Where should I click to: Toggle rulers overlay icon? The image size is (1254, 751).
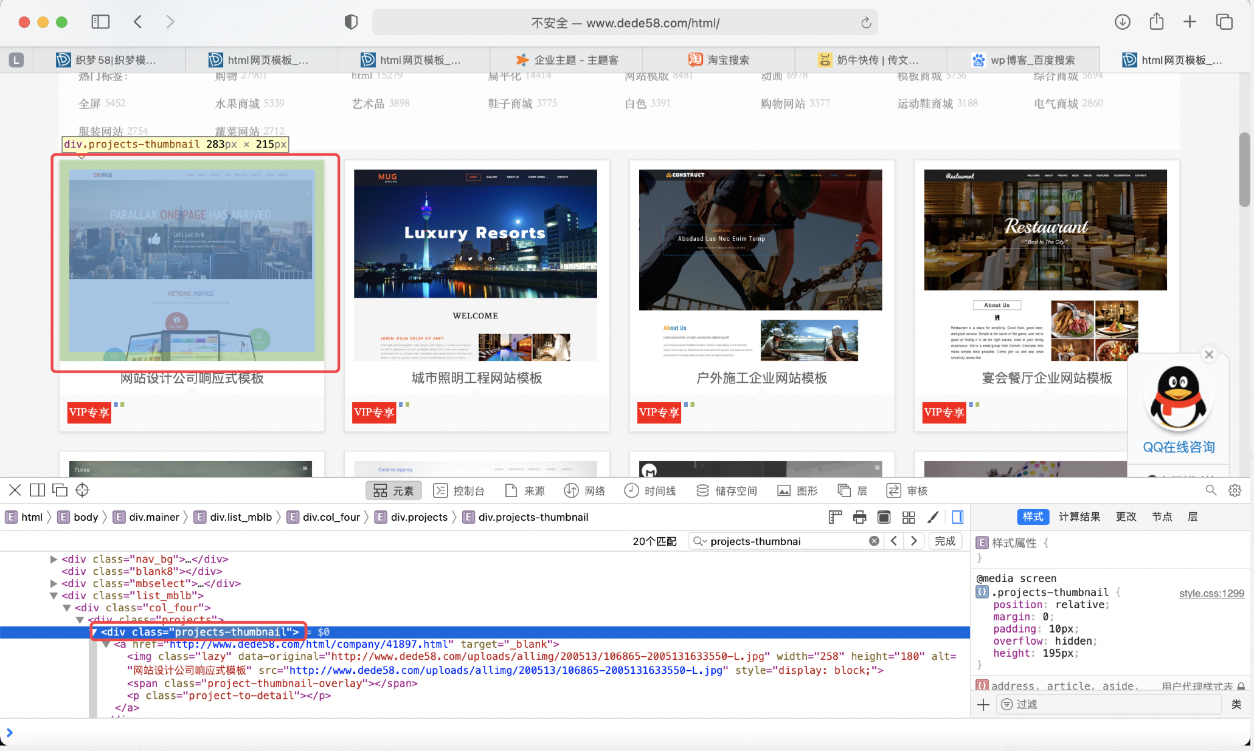pos(835,517)
